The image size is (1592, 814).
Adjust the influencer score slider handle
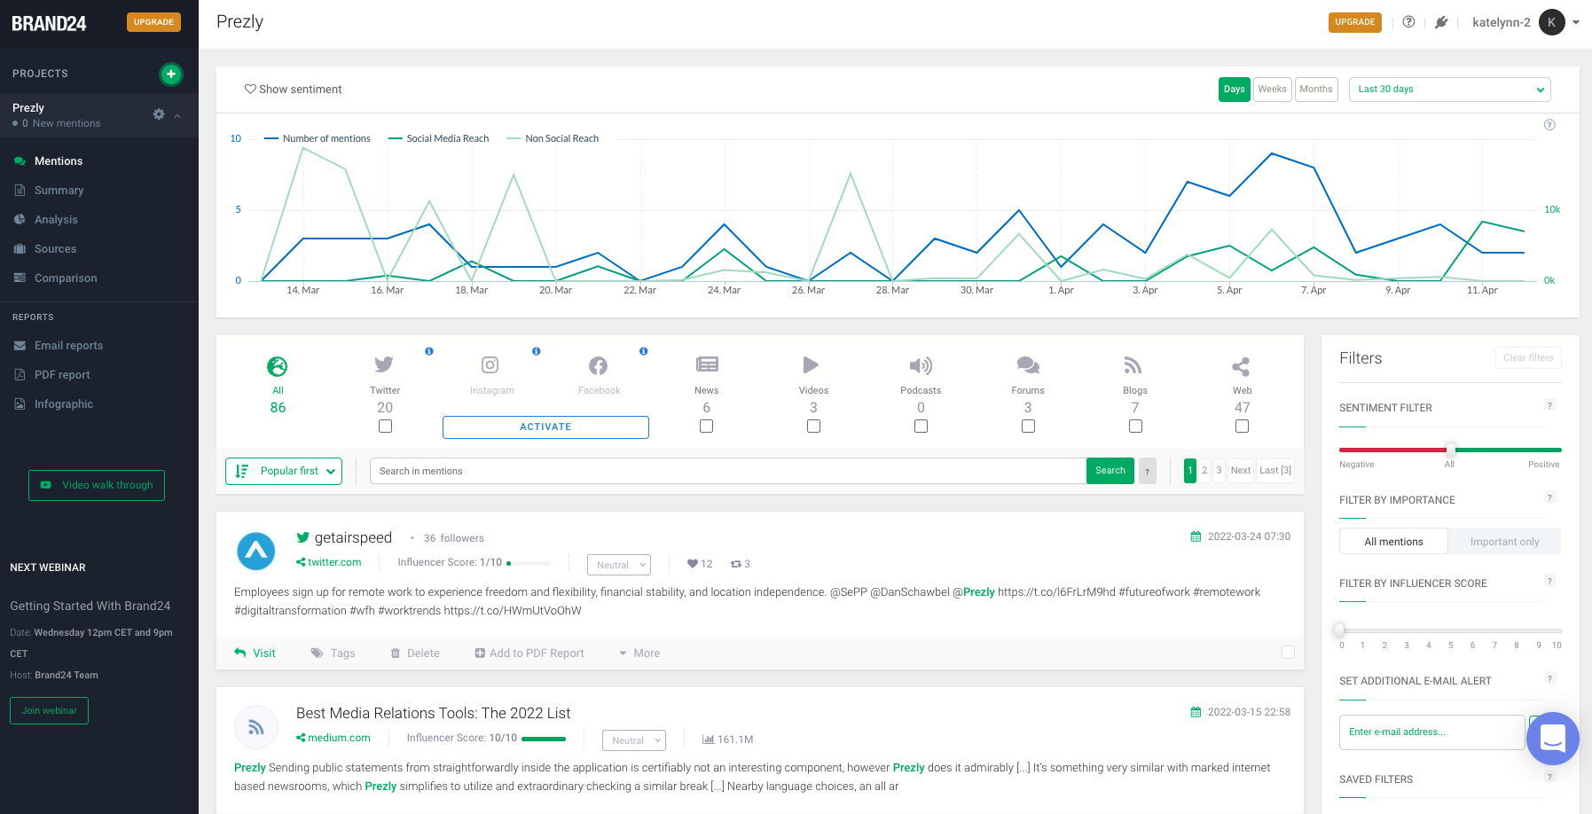(1340, 630)
